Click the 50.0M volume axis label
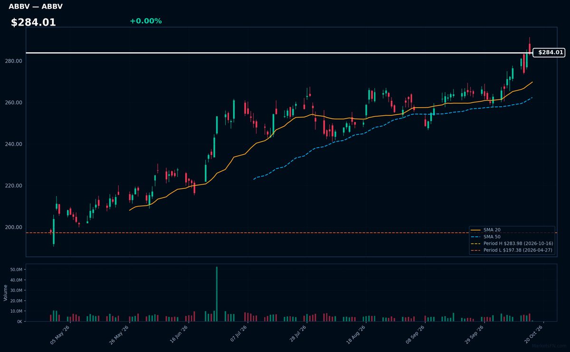 click(x=17, y=269)
